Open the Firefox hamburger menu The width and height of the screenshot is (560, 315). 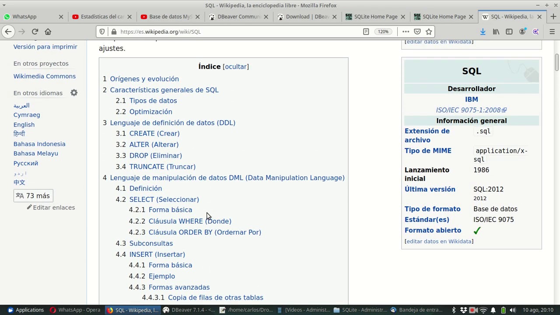552,31
